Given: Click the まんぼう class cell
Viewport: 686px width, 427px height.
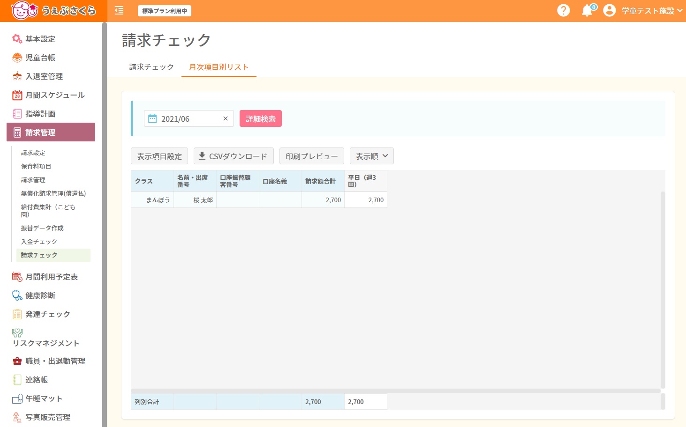Looking at the screenshot, I should pos(152,200).
